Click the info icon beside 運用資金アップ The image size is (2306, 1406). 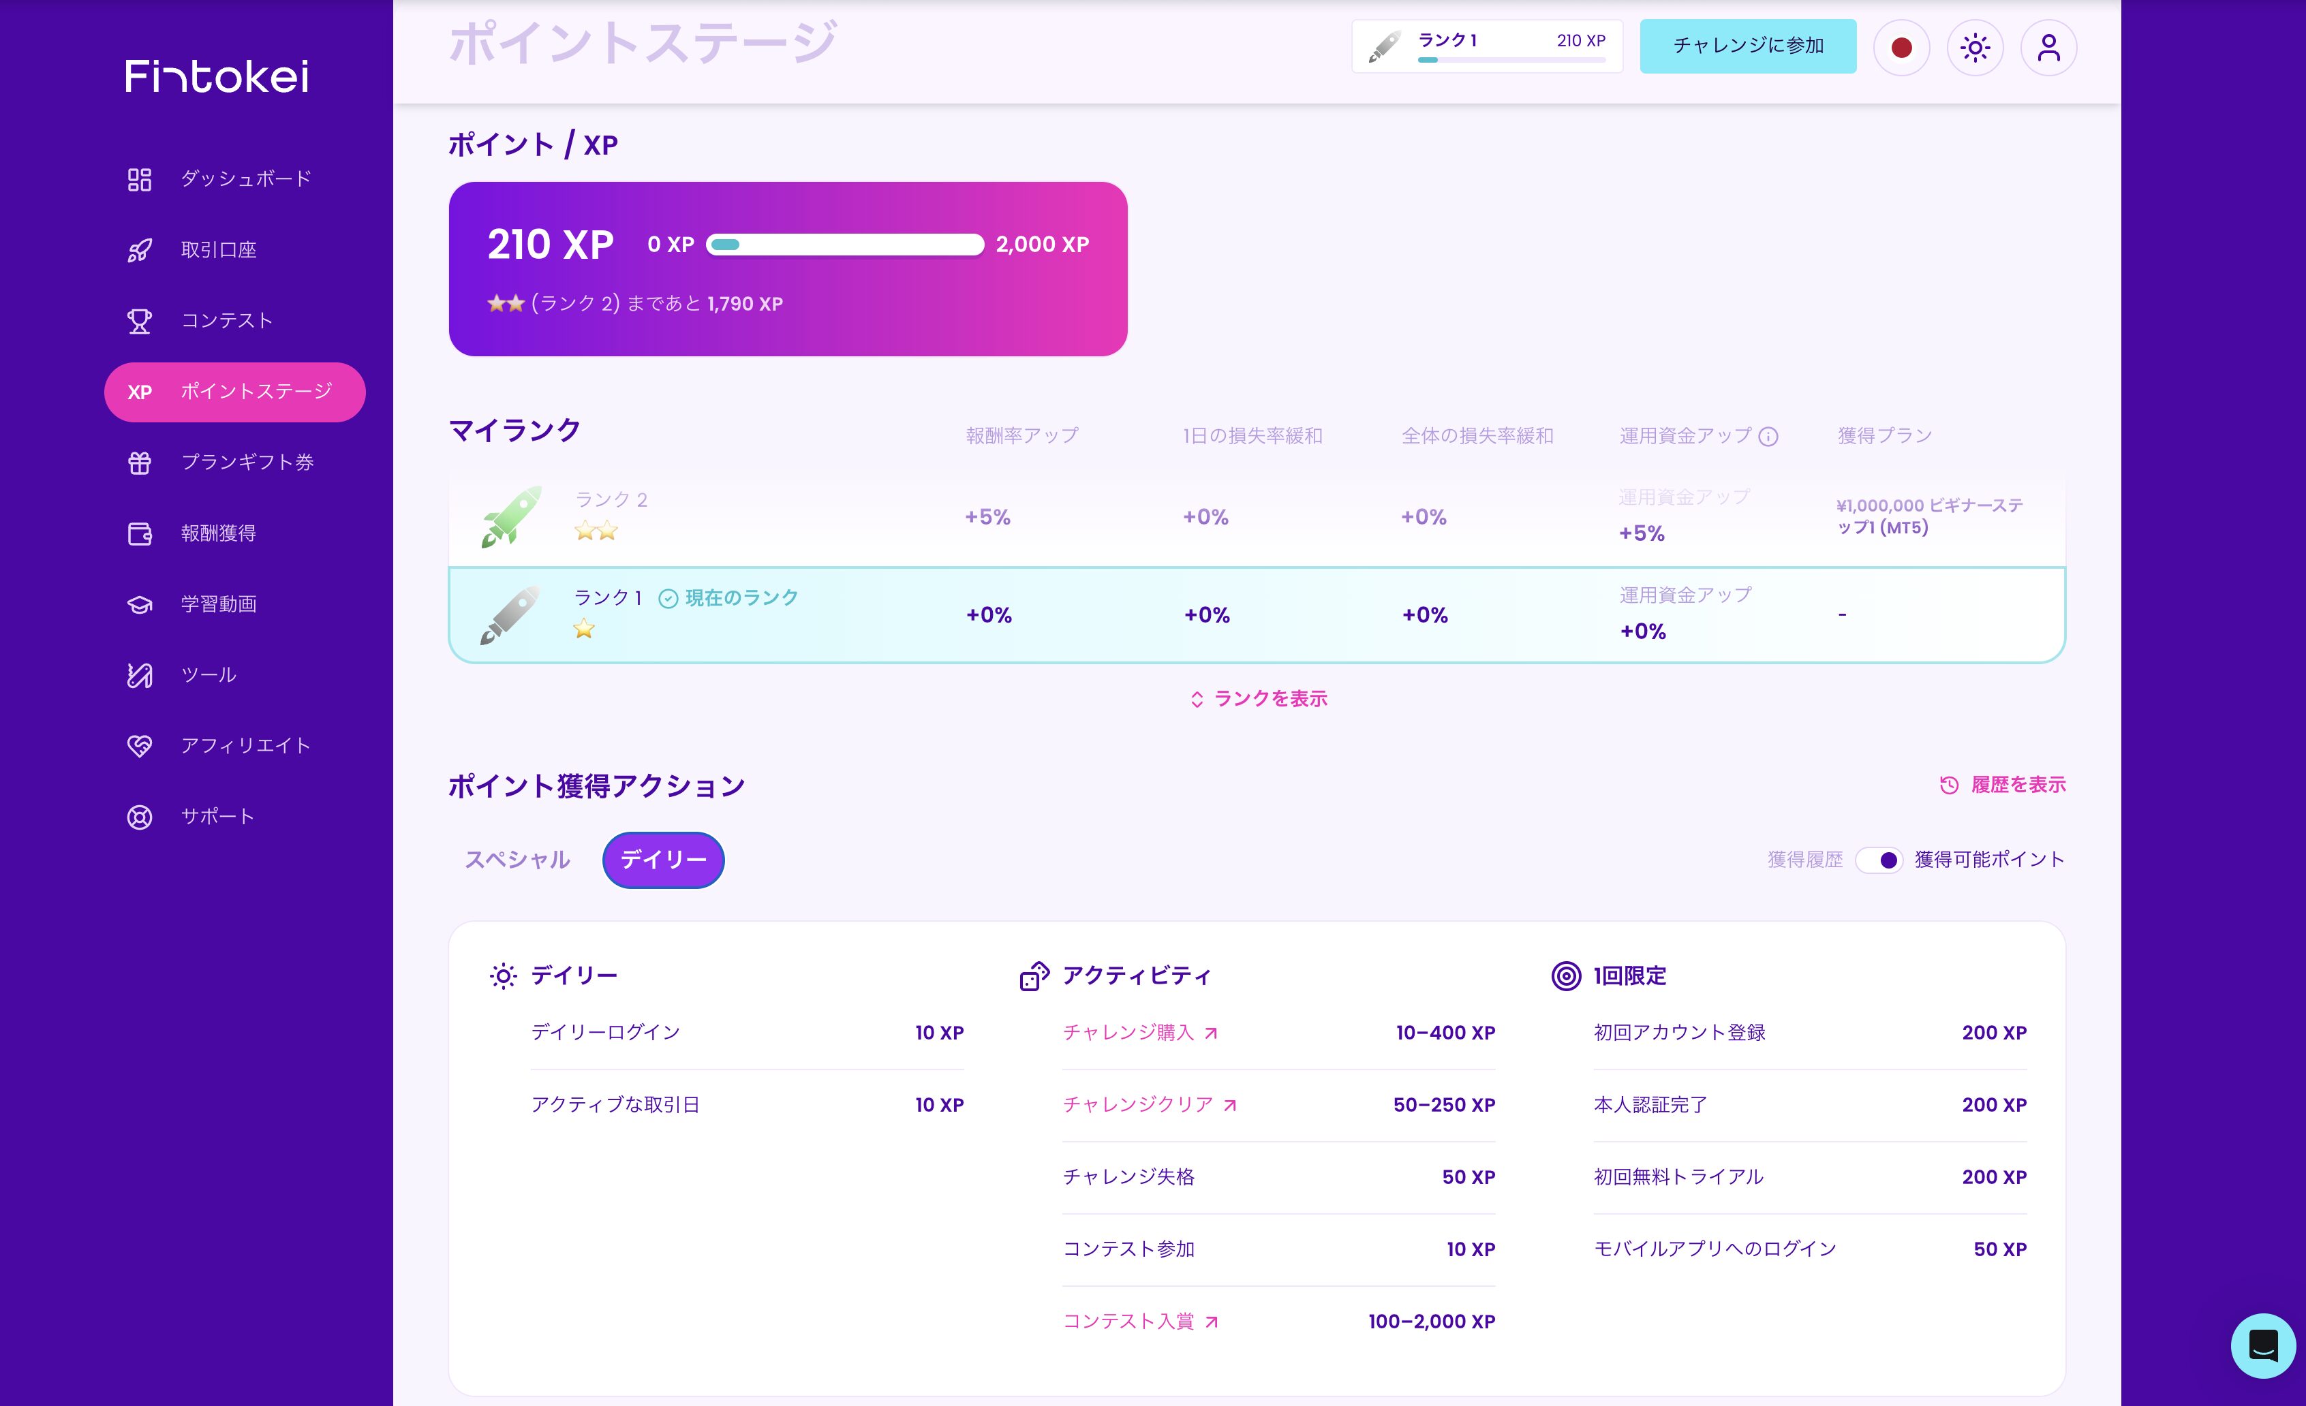tap(1768, 437)
